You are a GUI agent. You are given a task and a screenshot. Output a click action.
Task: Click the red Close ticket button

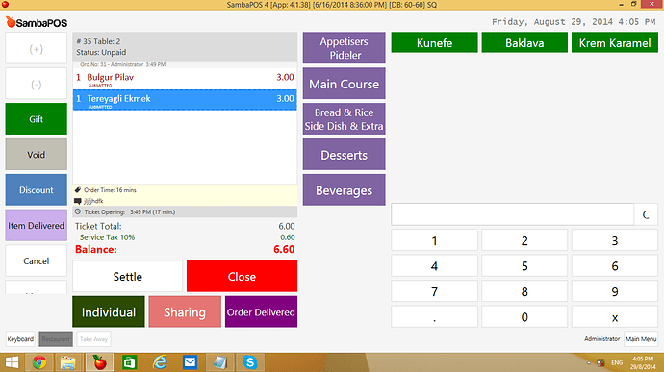tap(242, 276)
